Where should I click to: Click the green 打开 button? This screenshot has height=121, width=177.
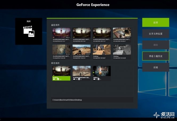coord(156,22)
